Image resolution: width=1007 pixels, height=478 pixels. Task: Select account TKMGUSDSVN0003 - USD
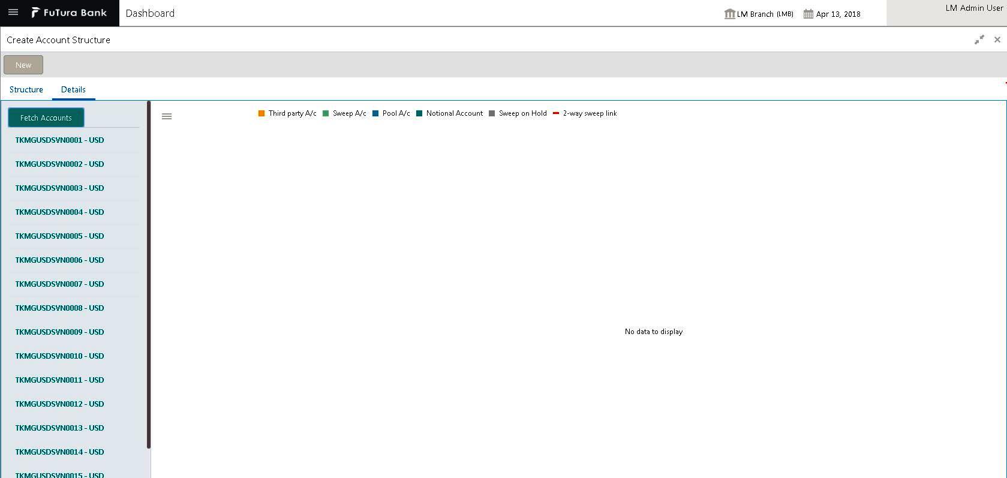tap(59, 188)
